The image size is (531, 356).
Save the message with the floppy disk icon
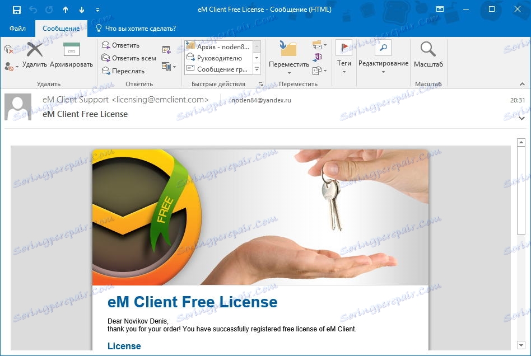16,10
